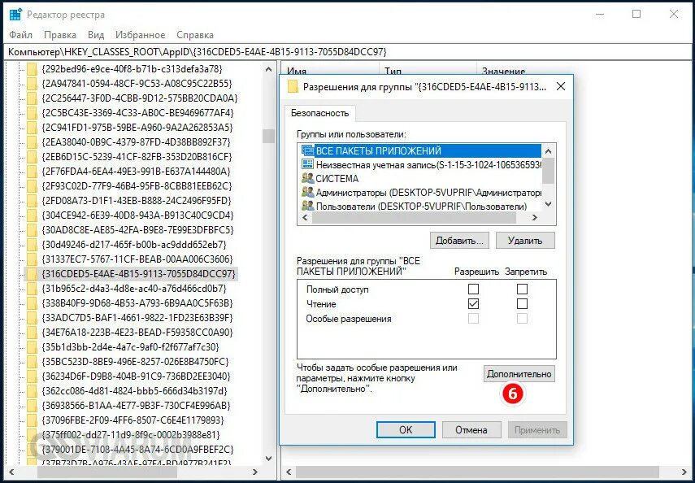Click folder icon of {35BC523D-8BE9-496E-8257-026E8B4750FC}

[x=31, y=362]
